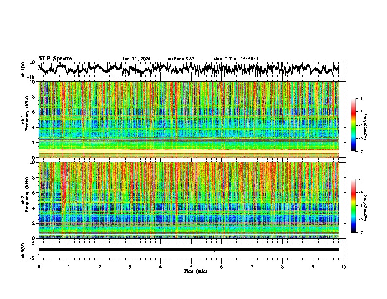Click the "VLF Spectra" title text
This screenshot has width=387, height=299.
(x=55, y=59)
